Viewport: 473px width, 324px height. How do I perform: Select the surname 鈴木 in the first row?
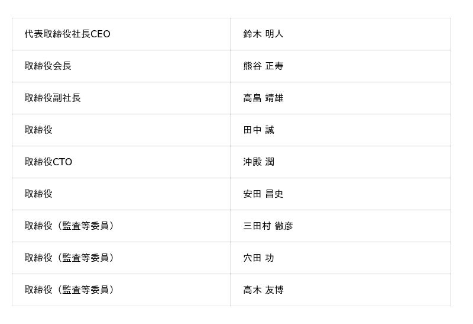click(x=252, y=34)
